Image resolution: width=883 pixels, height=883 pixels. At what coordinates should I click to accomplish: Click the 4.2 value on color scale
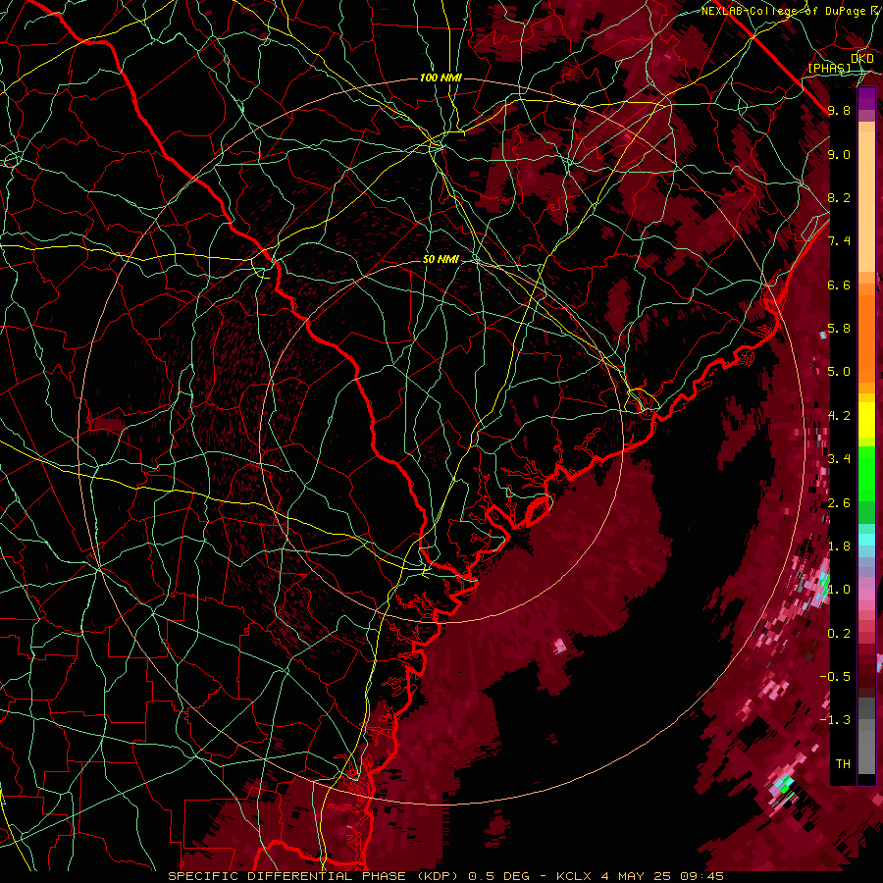pos(839,416)
